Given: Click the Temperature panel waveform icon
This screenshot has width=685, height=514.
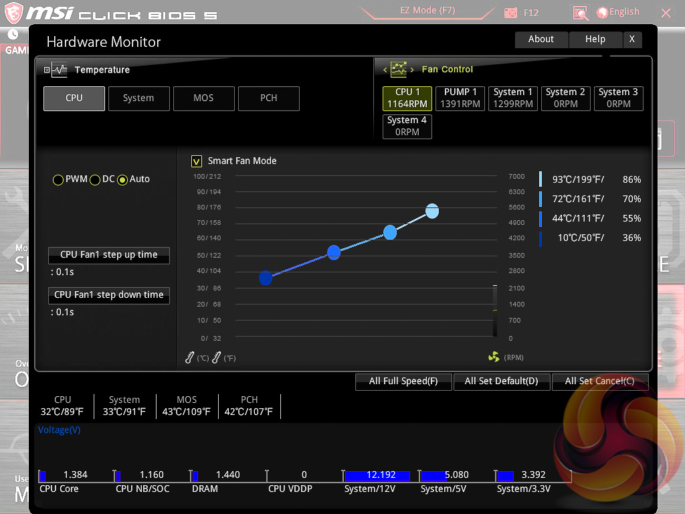Looking at the screenshot, I should coord(60,70).
